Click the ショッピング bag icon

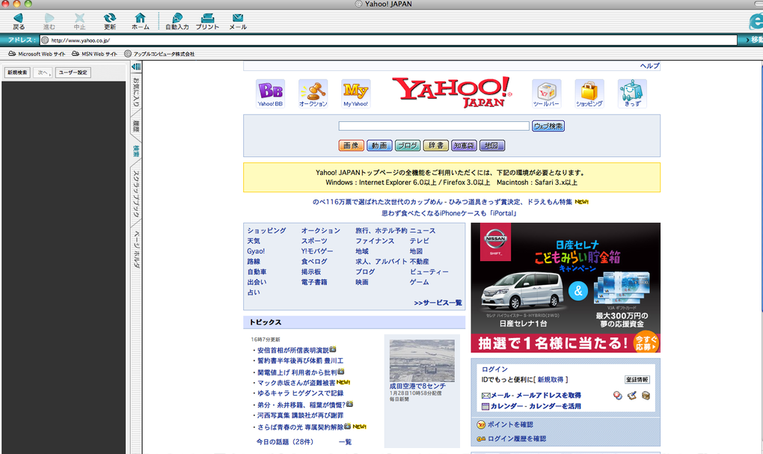589,93
